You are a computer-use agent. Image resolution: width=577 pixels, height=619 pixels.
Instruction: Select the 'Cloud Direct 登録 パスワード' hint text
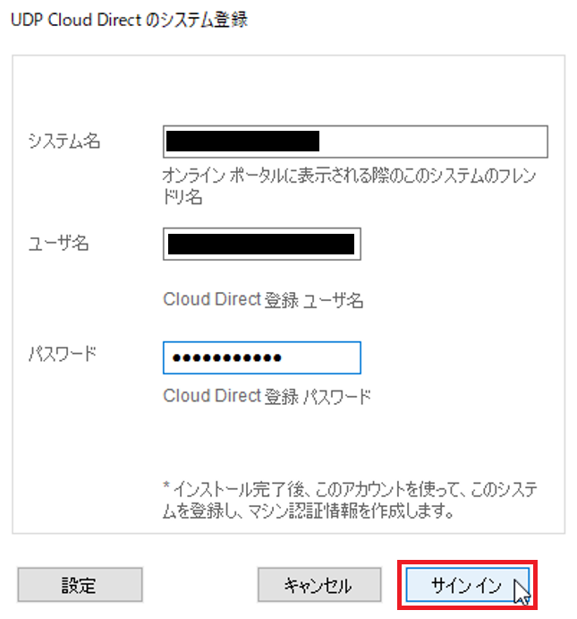267,396
